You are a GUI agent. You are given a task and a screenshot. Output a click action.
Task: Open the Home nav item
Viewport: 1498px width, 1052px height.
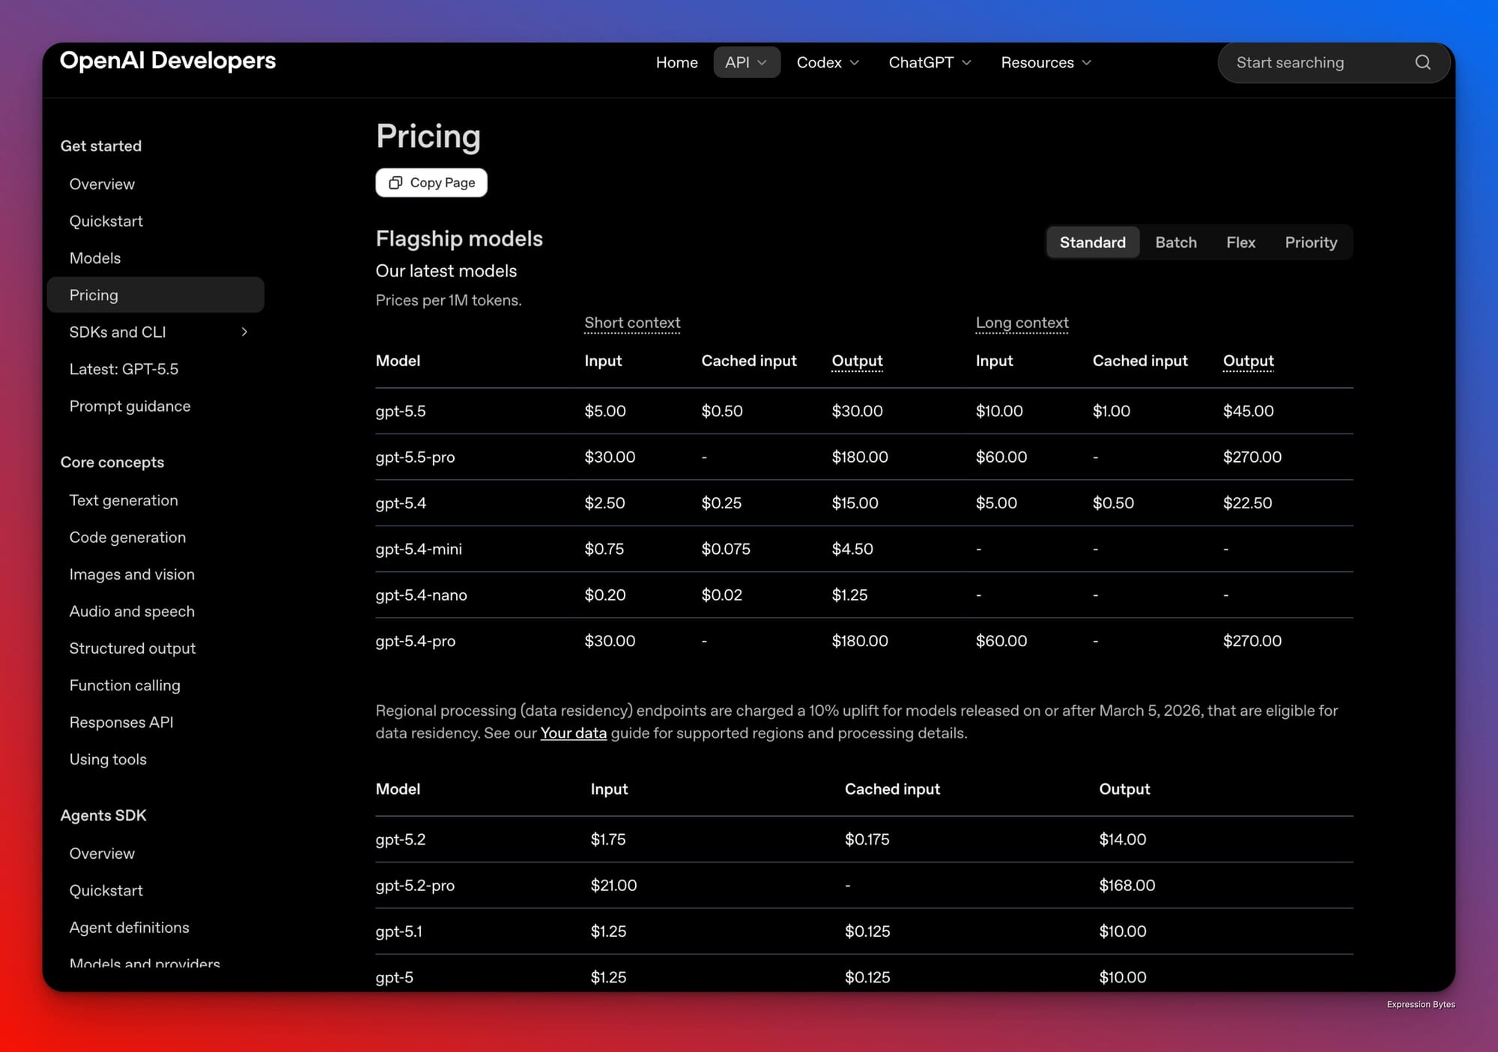tap(676, 63)
